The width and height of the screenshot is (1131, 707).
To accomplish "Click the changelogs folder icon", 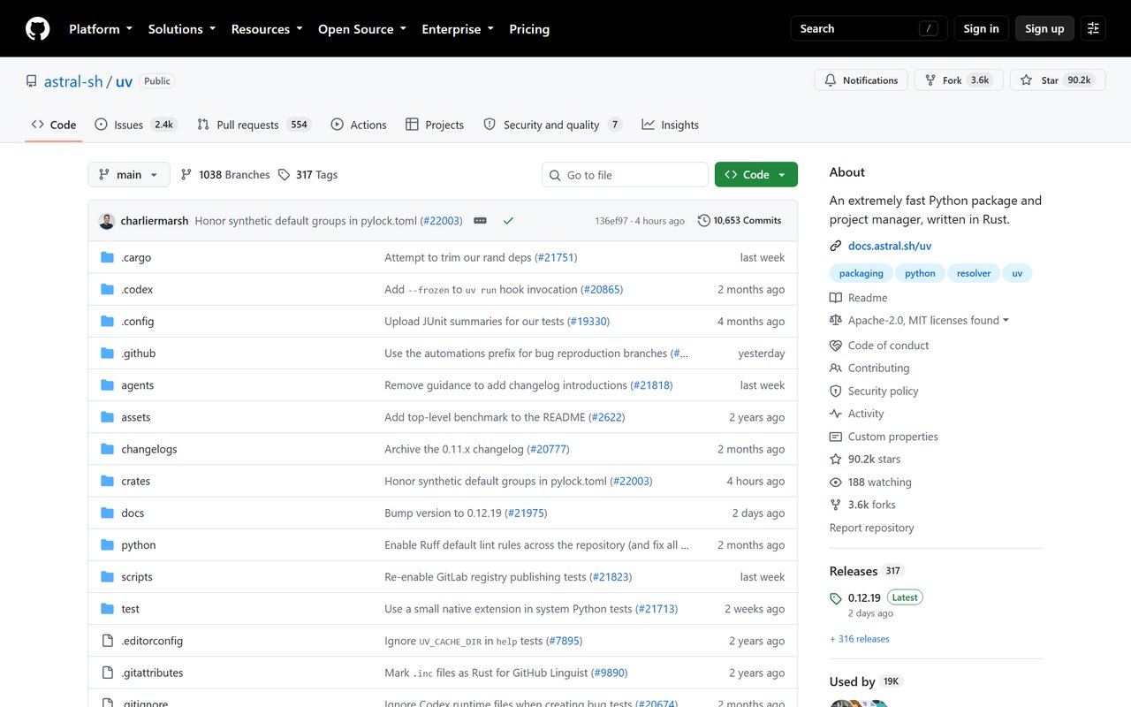I will coord(108,449).
